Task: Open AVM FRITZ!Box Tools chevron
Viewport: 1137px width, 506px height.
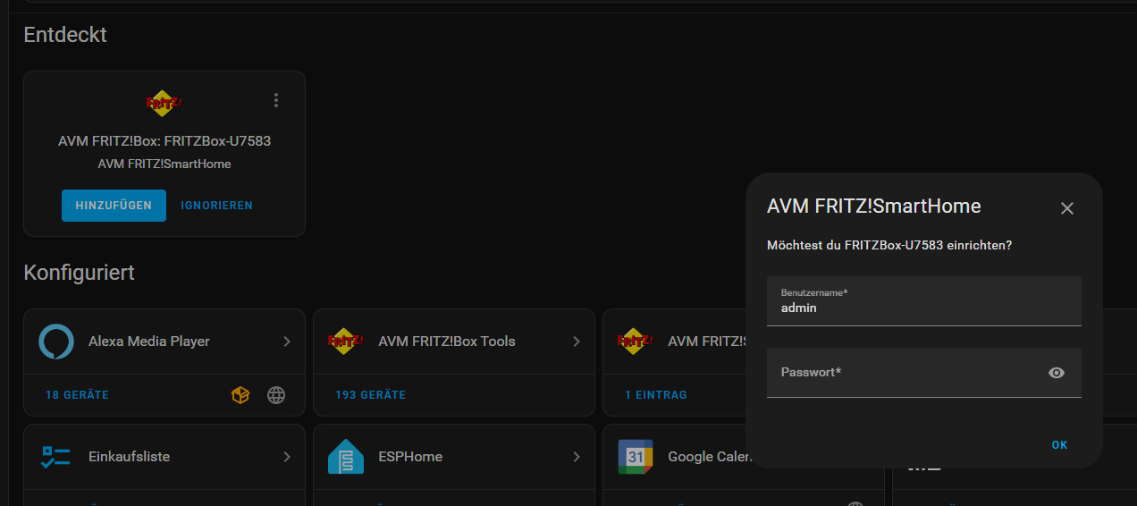Action: click(x=577, y=342)
